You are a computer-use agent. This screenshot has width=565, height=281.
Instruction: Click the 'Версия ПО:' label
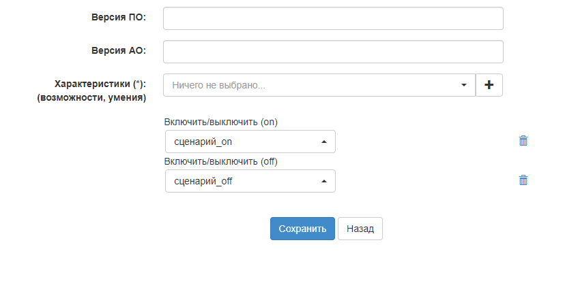119,17
